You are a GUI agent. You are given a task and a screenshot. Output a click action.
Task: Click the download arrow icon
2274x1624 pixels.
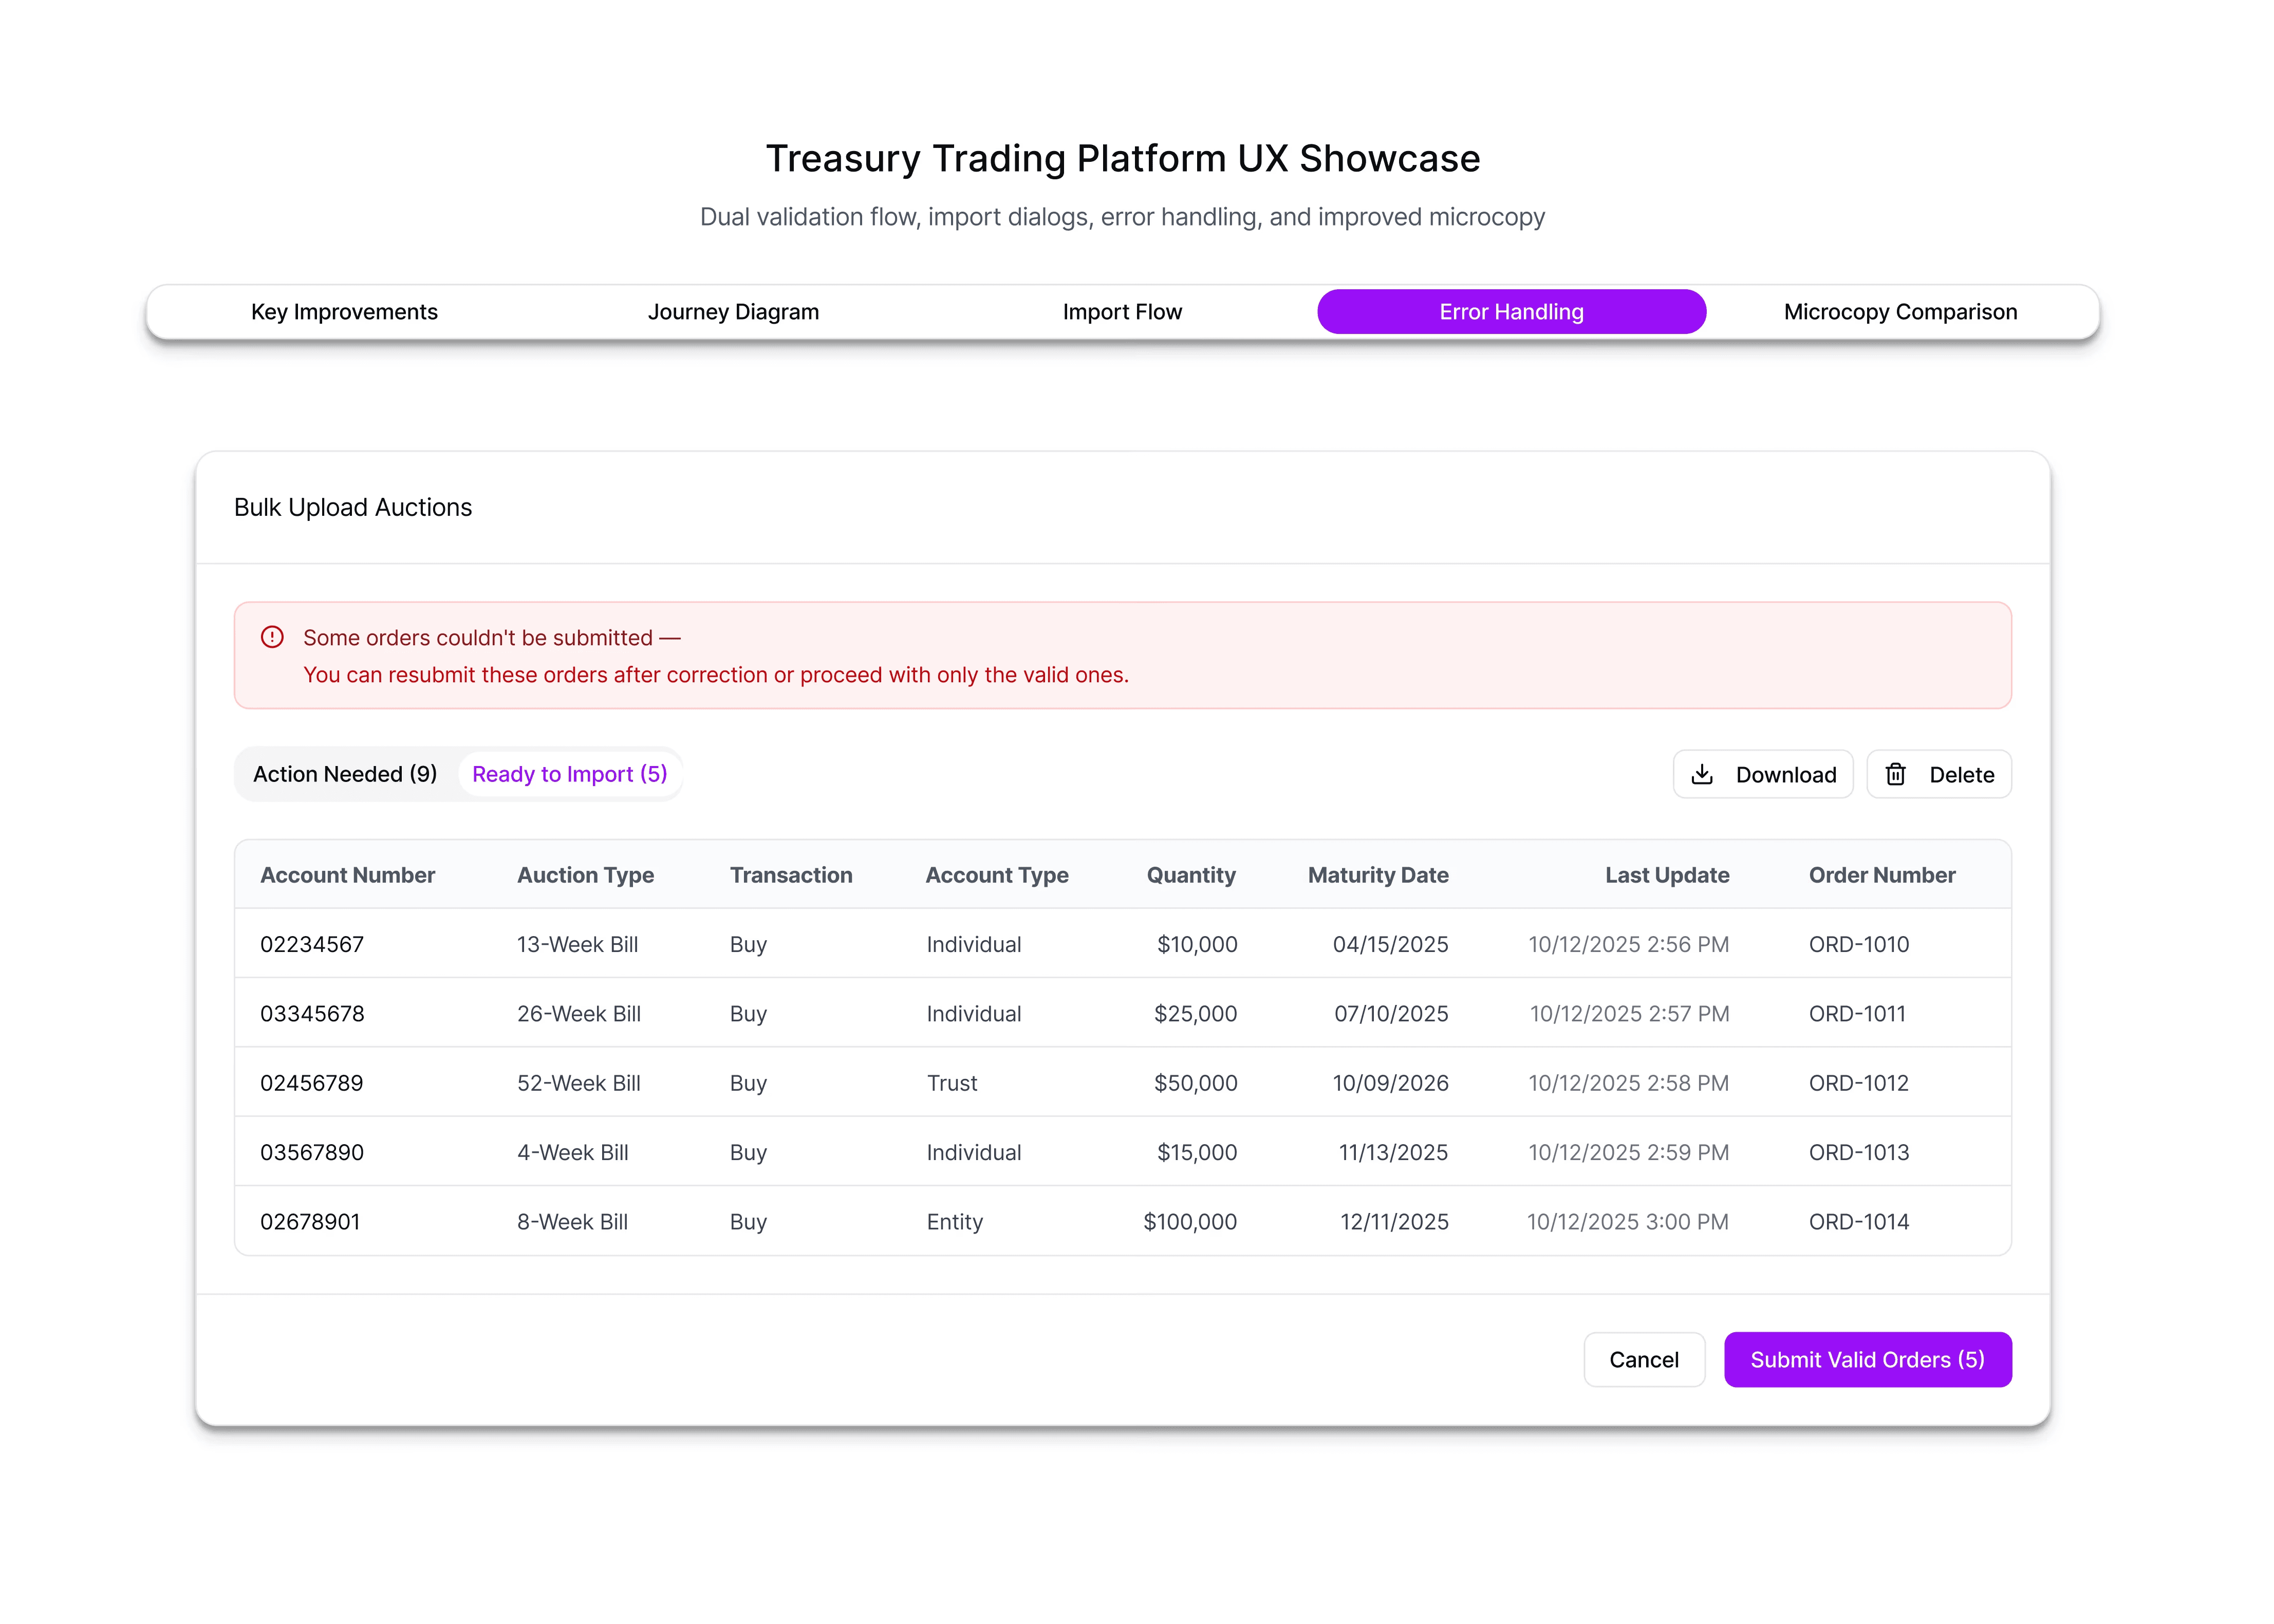1701,775
